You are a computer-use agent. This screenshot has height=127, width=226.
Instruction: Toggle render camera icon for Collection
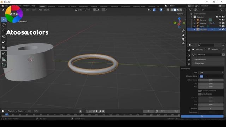coord(223,17)
